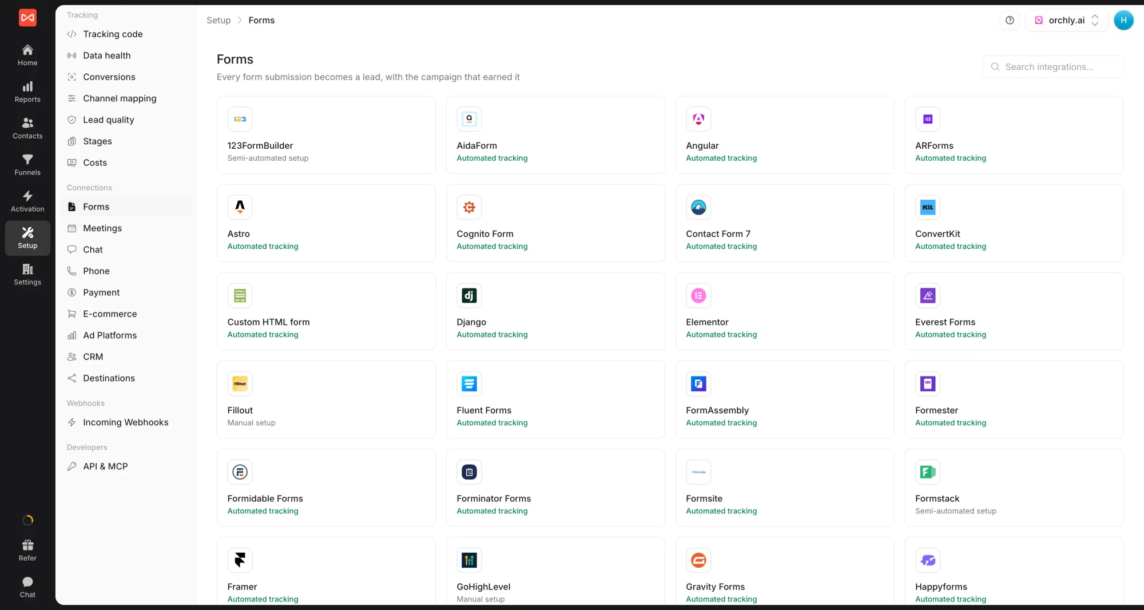This screenshot has width=1144, height=610.
Task: Open Ad Platforms connections
Action: tap(126, 335)
